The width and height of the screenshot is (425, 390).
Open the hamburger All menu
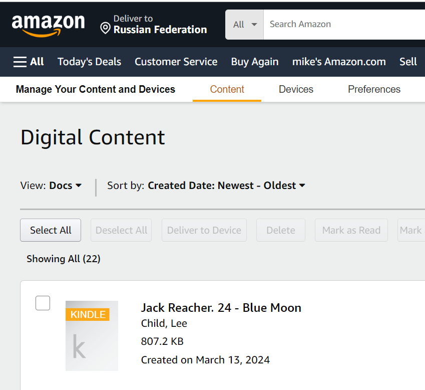(29, 62)
